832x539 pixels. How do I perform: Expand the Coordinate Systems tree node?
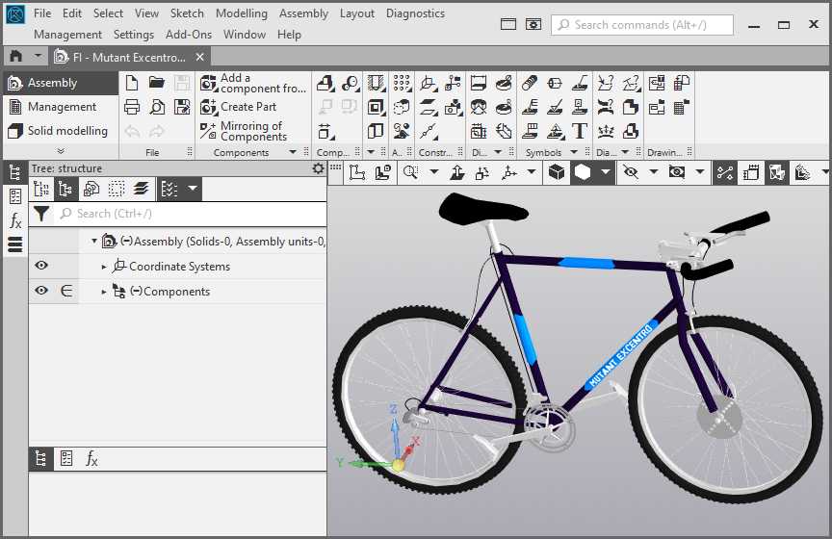pyautogui.click(x=105, y=267)
